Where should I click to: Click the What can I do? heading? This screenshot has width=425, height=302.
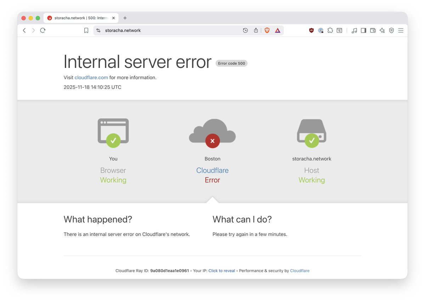[x=242, y=220]
